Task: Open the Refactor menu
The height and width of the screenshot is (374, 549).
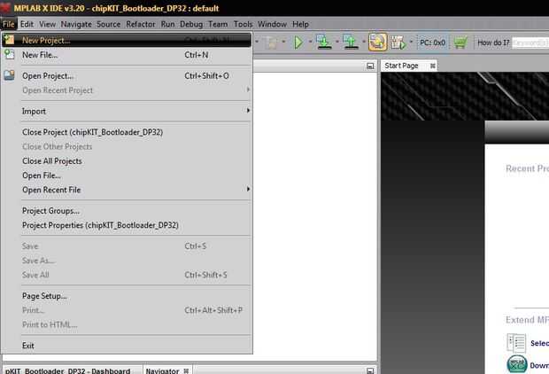Action: pos(141,24)
